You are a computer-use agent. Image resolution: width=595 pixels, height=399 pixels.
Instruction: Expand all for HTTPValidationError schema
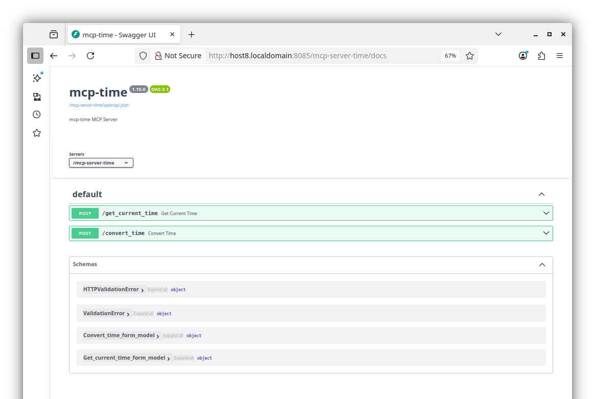(157, 290)
